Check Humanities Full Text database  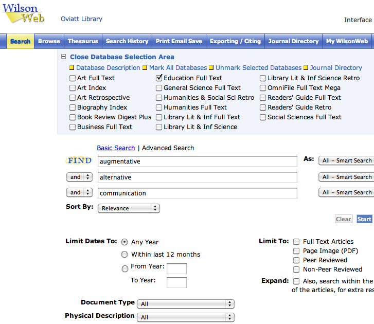tap(159, 107)
